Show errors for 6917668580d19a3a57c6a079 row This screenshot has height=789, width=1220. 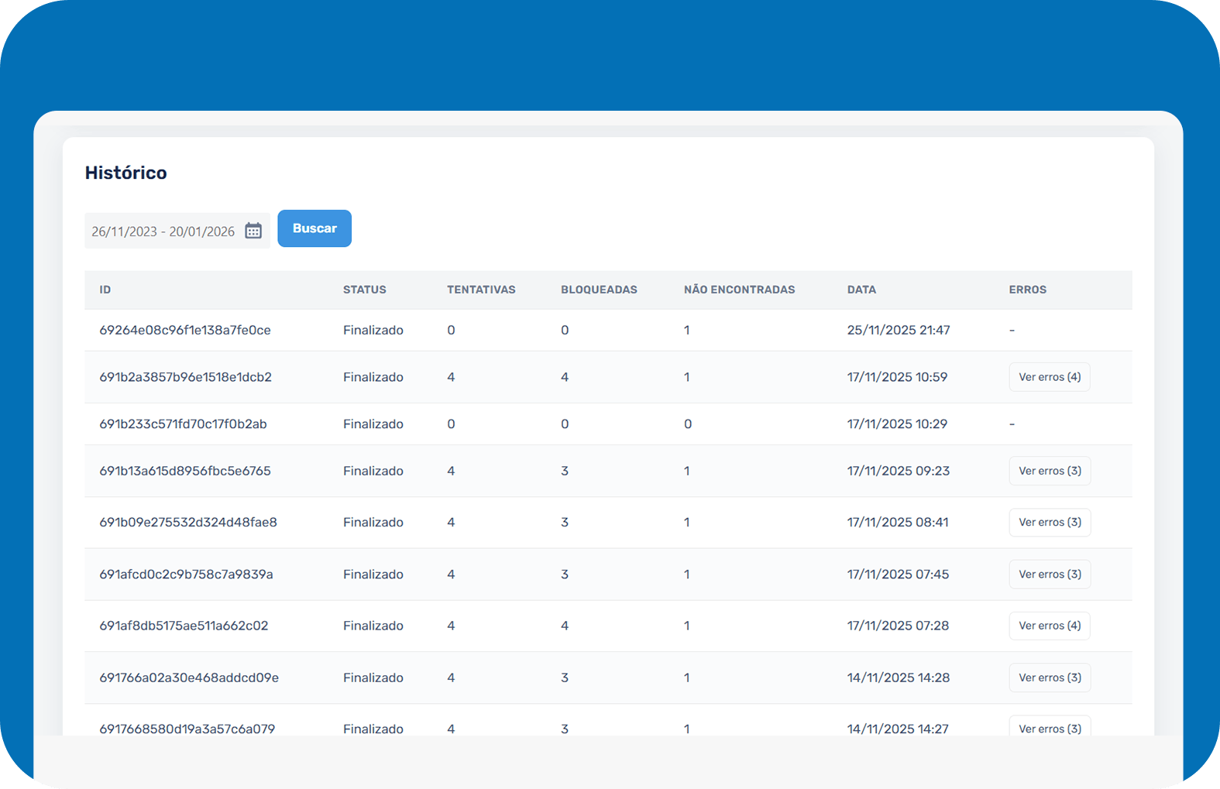tap(1050, 726)
